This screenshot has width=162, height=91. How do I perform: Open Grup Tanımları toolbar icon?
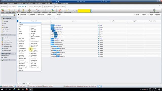tap(52, 11)
